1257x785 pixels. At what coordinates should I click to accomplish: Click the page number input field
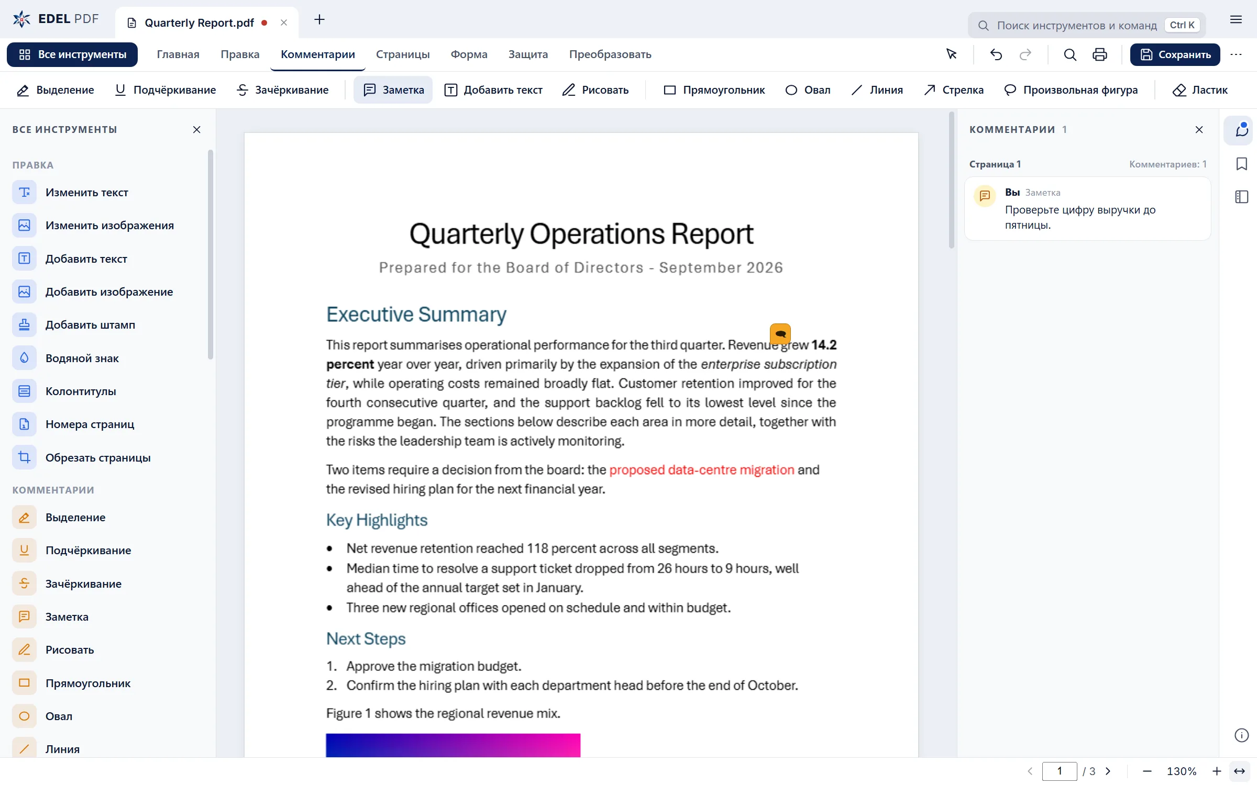pos(1059,771)
